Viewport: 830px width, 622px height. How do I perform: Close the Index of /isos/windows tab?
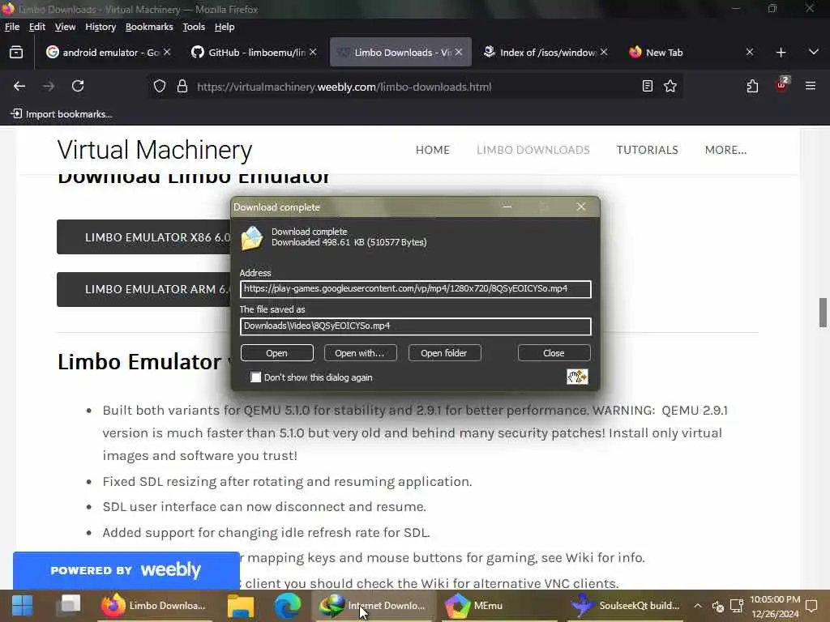click(604, 52)
